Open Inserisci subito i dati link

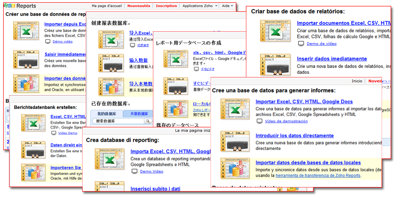tap(155, 189)
